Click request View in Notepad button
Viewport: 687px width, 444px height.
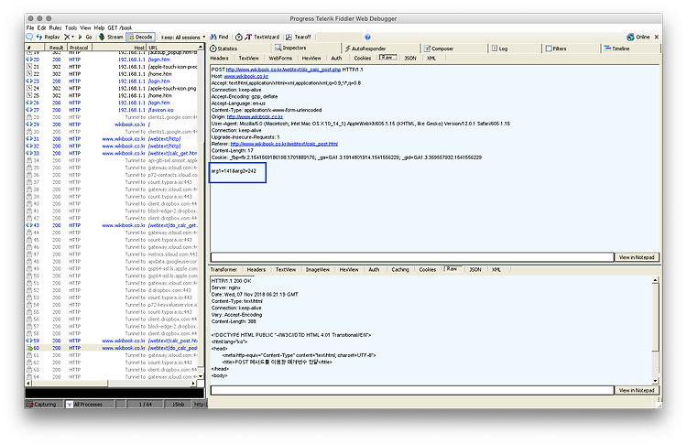[x=637, y=257]
